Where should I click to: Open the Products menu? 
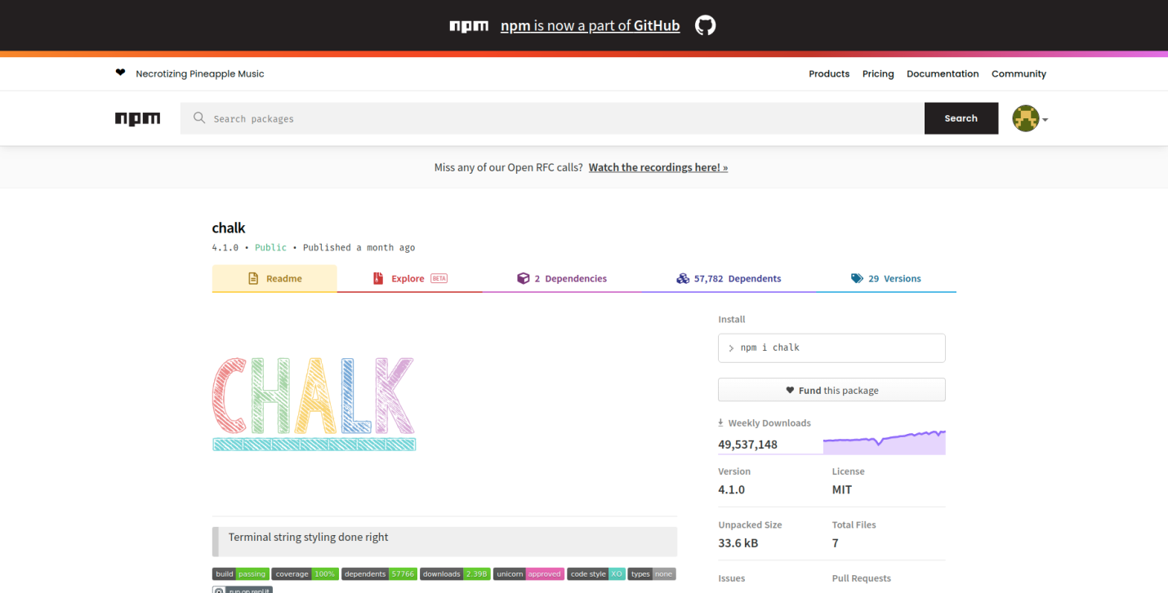829,73
